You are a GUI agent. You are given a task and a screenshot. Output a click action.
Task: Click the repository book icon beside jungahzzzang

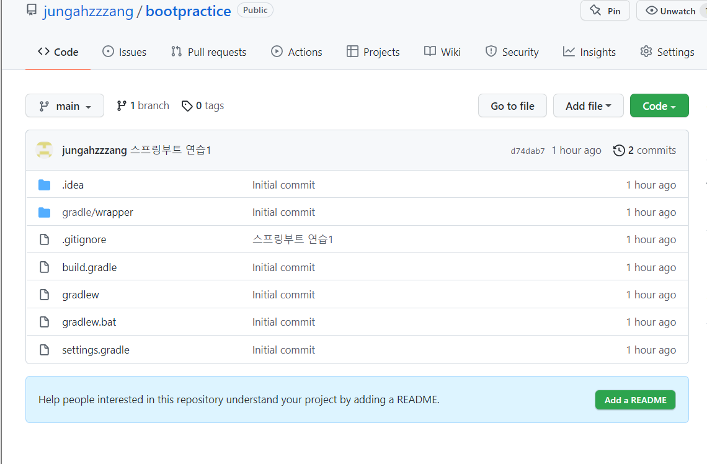(32, 10)
